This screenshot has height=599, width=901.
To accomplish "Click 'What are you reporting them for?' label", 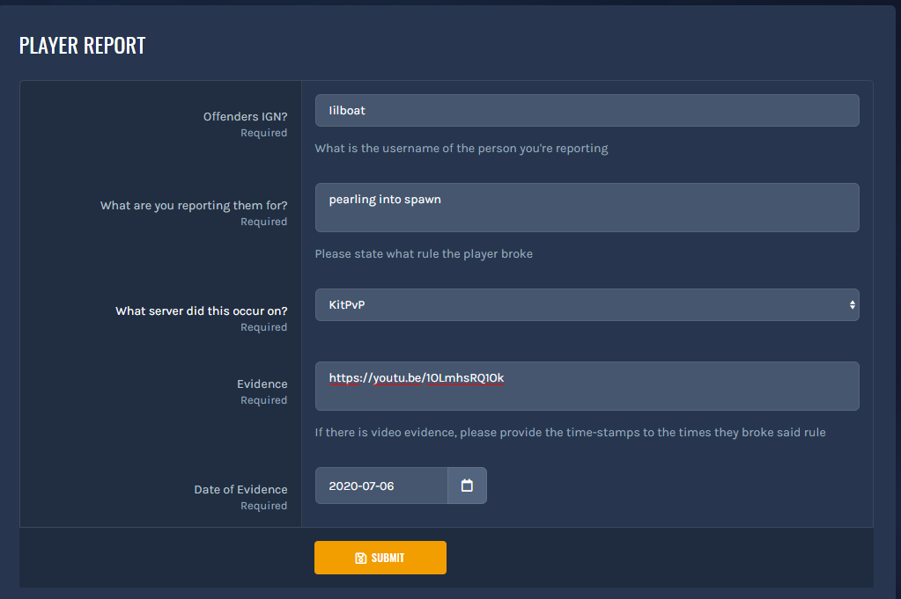I will 194,206.
